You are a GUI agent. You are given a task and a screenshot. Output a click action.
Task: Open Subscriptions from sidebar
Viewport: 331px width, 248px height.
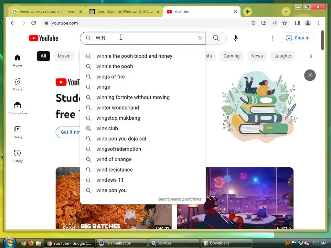pos(17,108)
